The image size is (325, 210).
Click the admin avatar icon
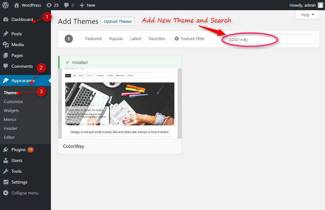click(321, 5)
